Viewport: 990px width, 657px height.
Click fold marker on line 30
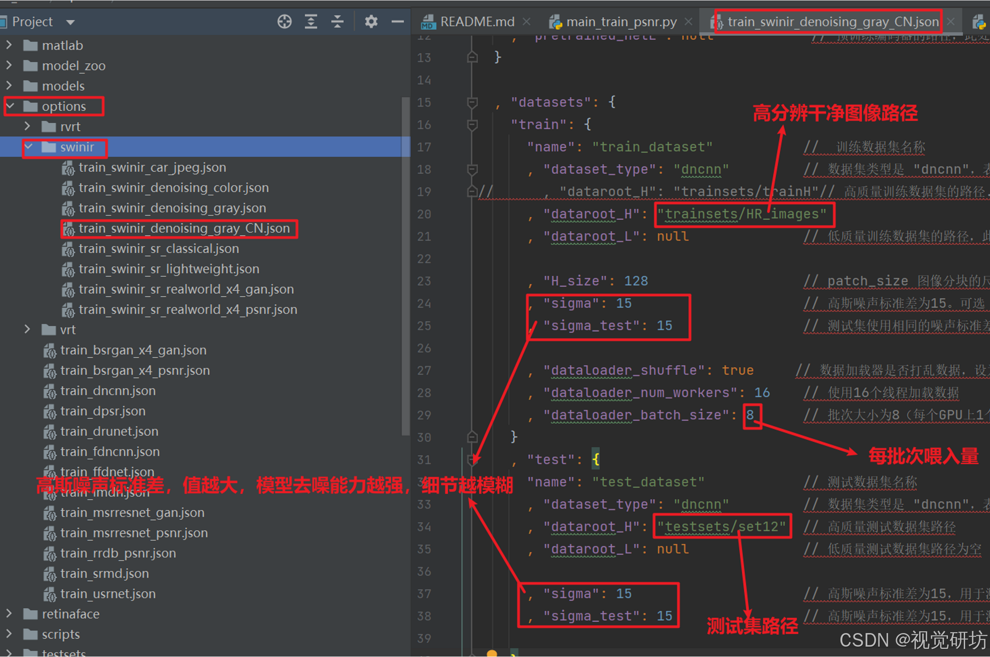click(x=472, y=437)
